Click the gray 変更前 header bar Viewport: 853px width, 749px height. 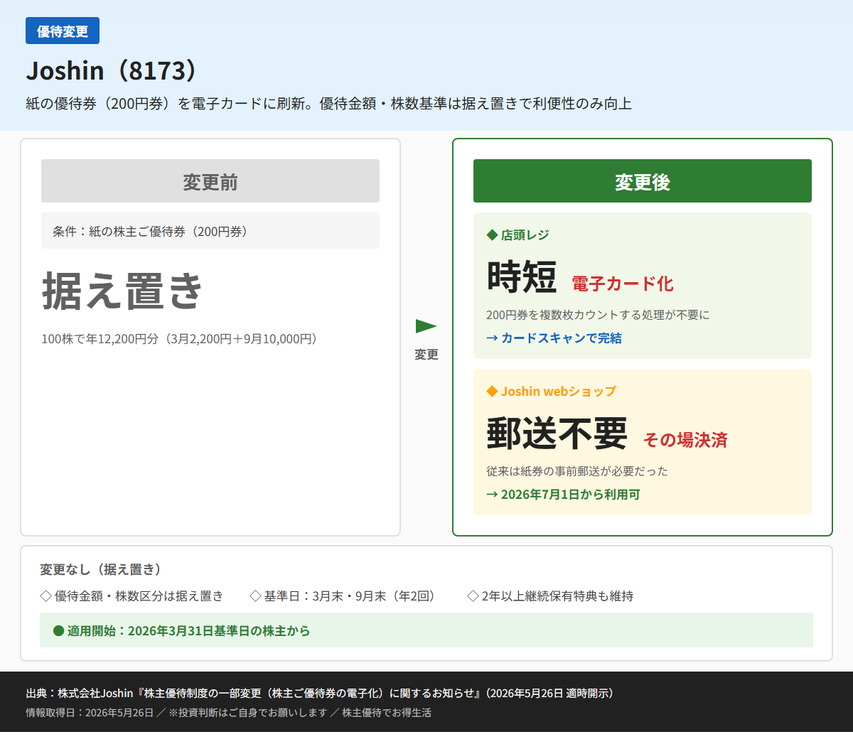pyautogui.click(x=210, y=181)
